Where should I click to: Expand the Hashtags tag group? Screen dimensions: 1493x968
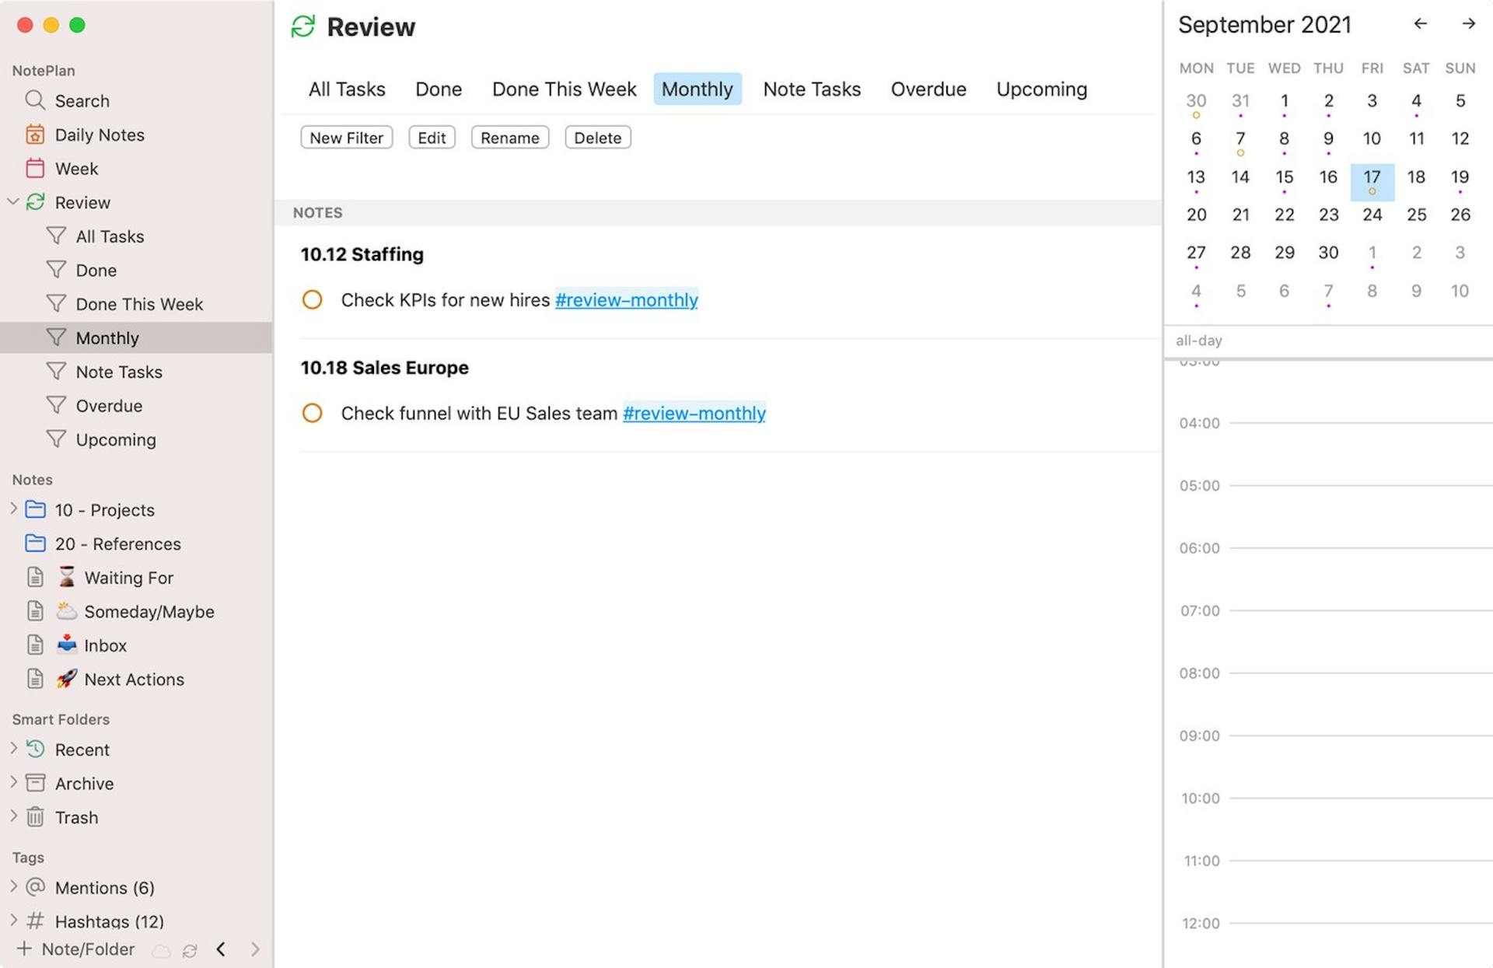coord(12,921)
